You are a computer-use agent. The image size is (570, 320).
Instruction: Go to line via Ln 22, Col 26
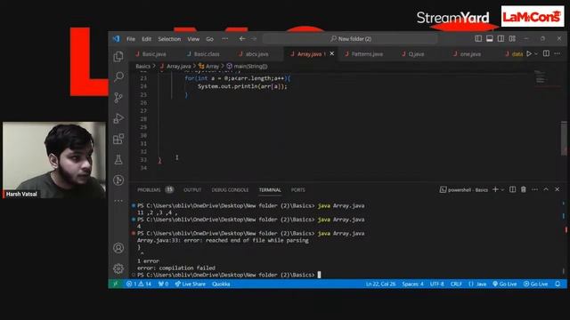(380, 284)
